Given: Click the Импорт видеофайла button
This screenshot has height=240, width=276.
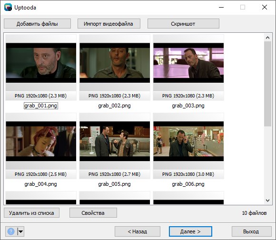Looking at the screenshot, I should click(x=109, y=24).
